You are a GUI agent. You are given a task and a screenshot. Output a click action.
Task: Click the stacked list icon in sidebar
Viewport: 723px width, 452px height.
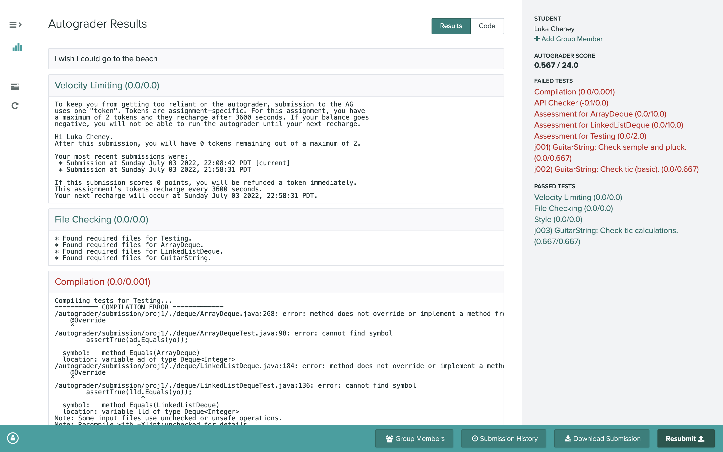click(x=15, y=87)
